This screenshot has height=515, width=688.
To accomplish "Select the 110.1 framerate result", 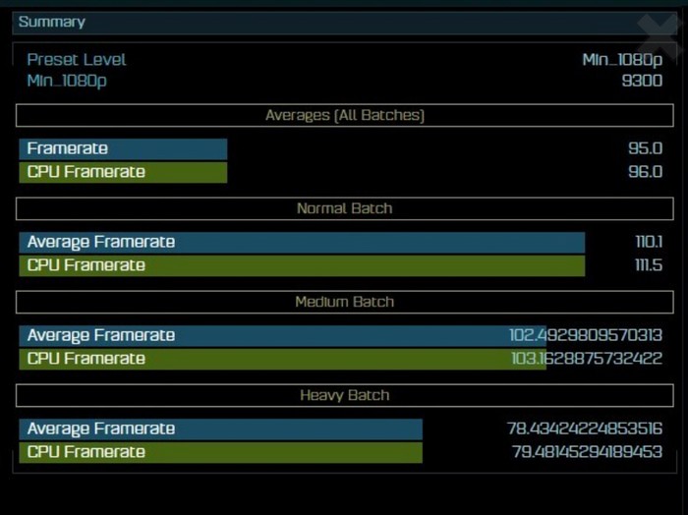I will (648, 243).
